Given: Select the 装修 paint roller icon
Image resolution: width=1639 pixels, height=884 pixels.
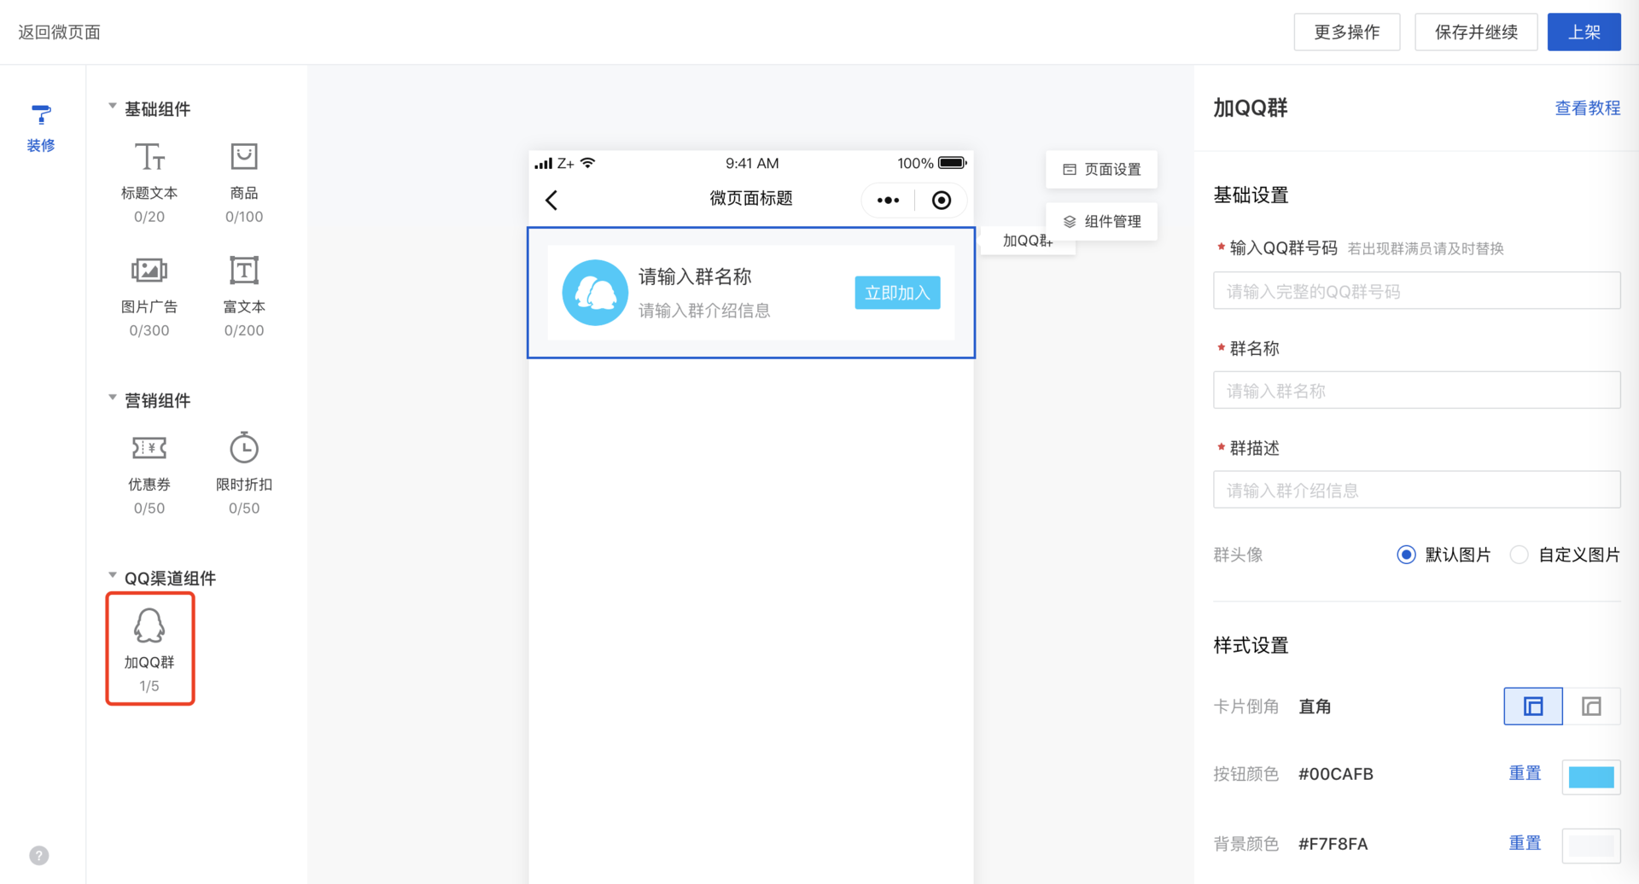Looking at the screenshot, I should tap(41, 114).
